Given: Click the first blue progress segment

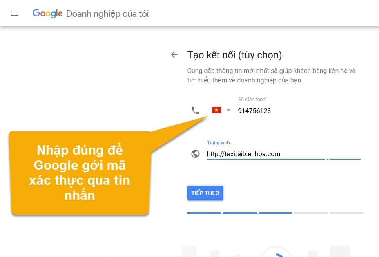Looking at the screenshot, I should coord(204,213).
